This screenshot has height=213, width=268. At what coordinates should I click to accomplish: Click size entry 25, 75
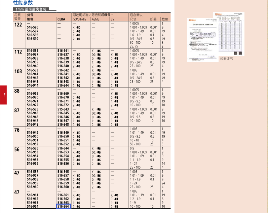[x=134, y=46]
